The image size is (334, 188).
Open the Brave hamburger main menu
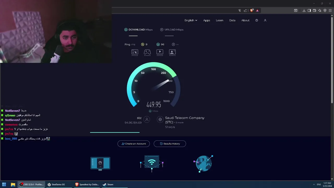[330, 10]
